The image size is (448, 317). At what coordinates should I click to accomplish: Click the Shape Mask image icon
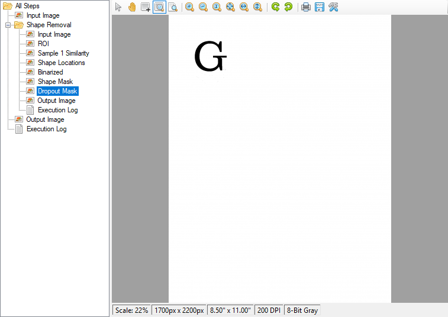(30, 82)
